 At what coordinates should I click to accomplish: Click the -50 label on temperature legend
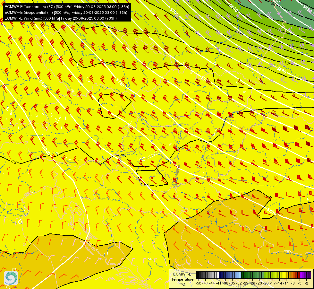(198, 283)
